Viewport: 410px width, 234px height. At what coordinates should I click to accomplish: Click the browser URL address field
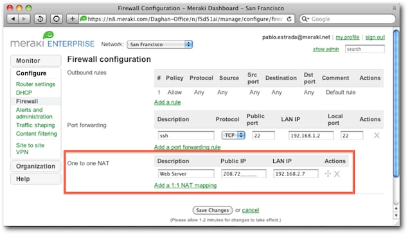185,19
